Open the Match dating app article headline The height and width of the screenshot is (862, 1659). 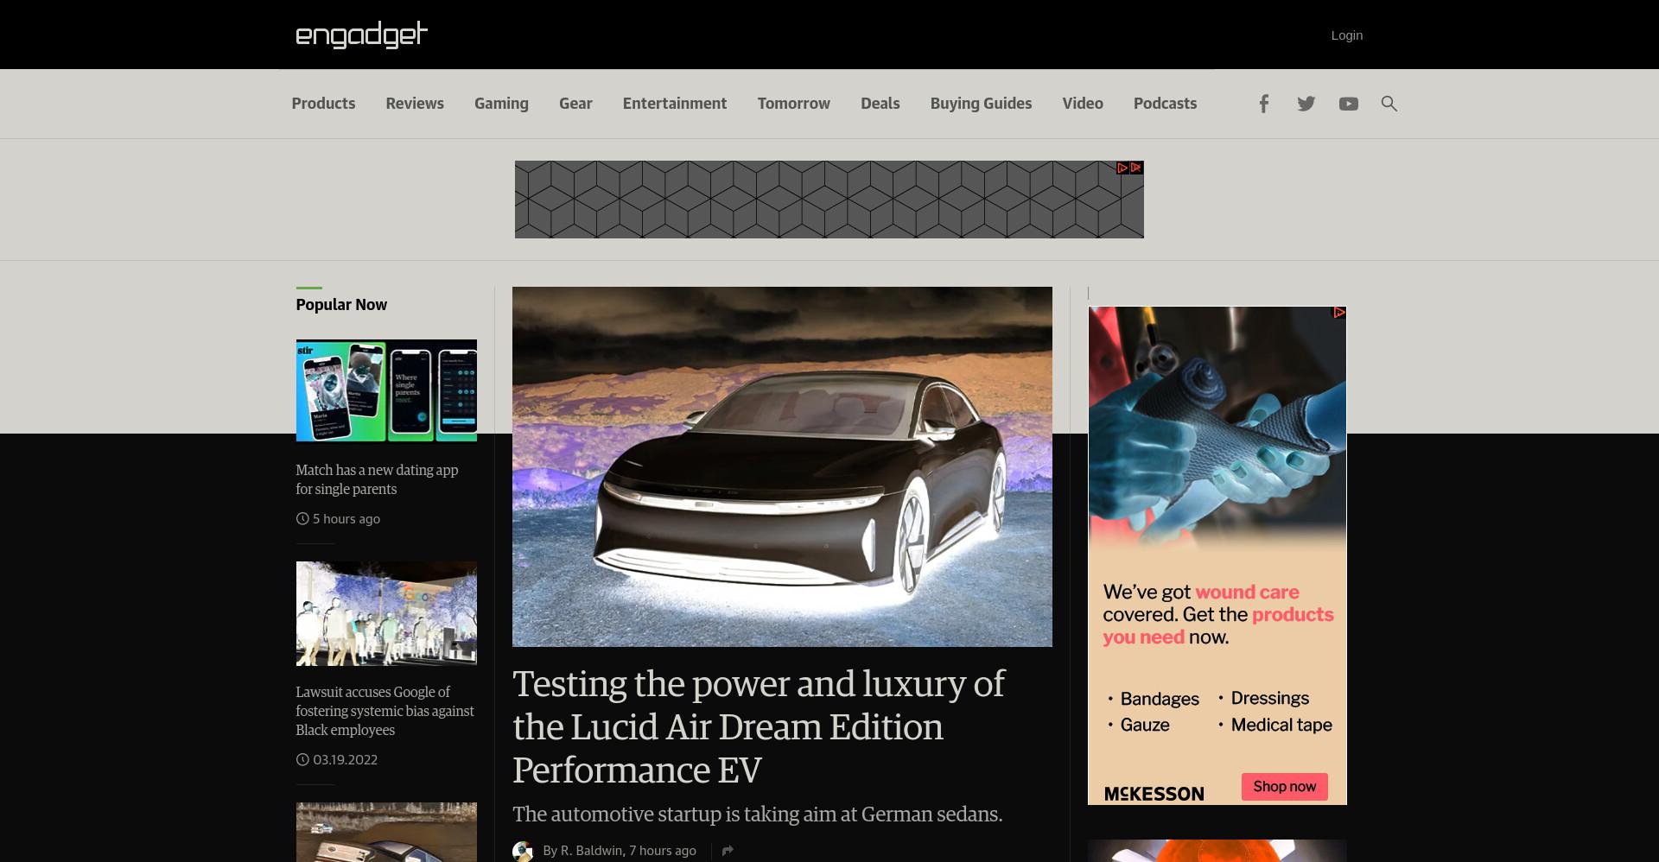[x=377, y=479]
